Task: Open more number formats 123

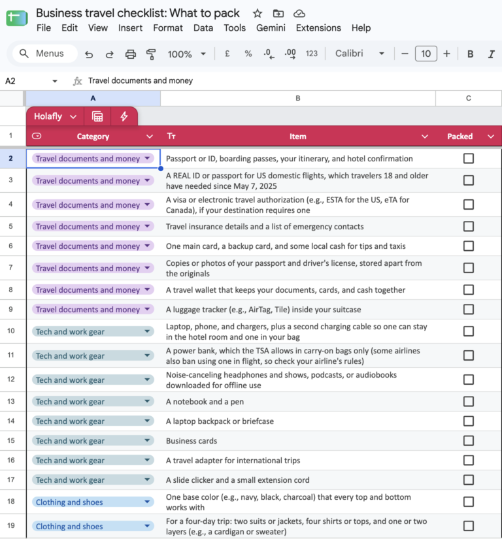Action: 312,54
